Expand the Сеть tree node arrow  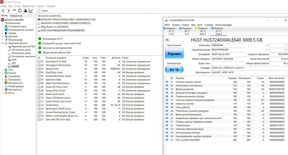pyautogui.click(x=2, y=70)
